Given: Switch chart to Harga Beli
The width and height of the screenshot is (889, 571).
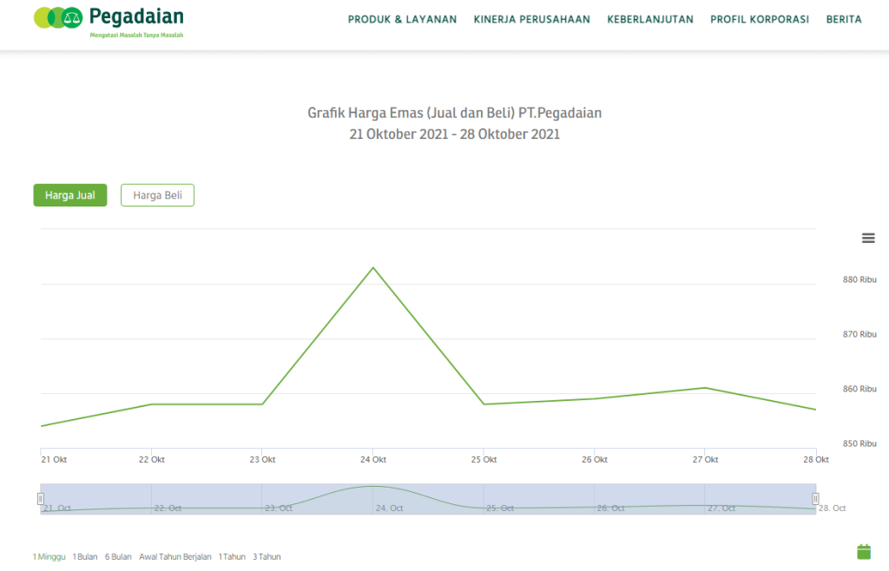Looking at the screenshot, I should click(157, 195).
